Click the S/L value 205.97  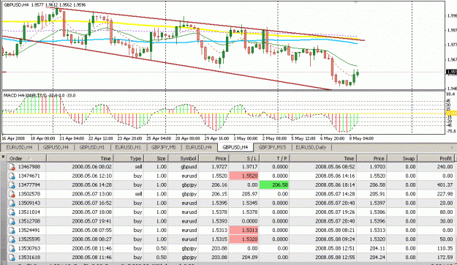pos(249,194)
